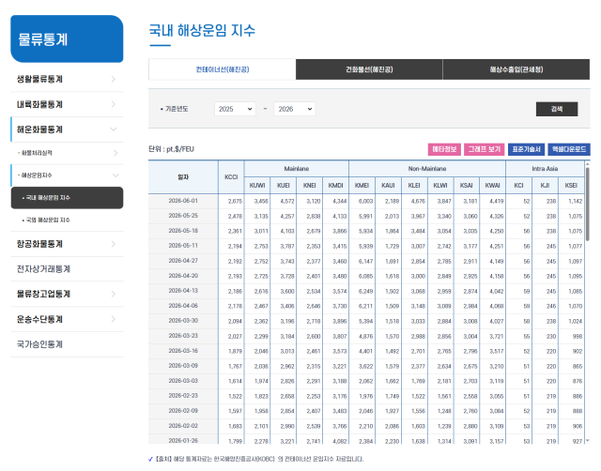Screen dimensions: 601x471
Task: Click the KLEI column header
Action: pos(414,186)
